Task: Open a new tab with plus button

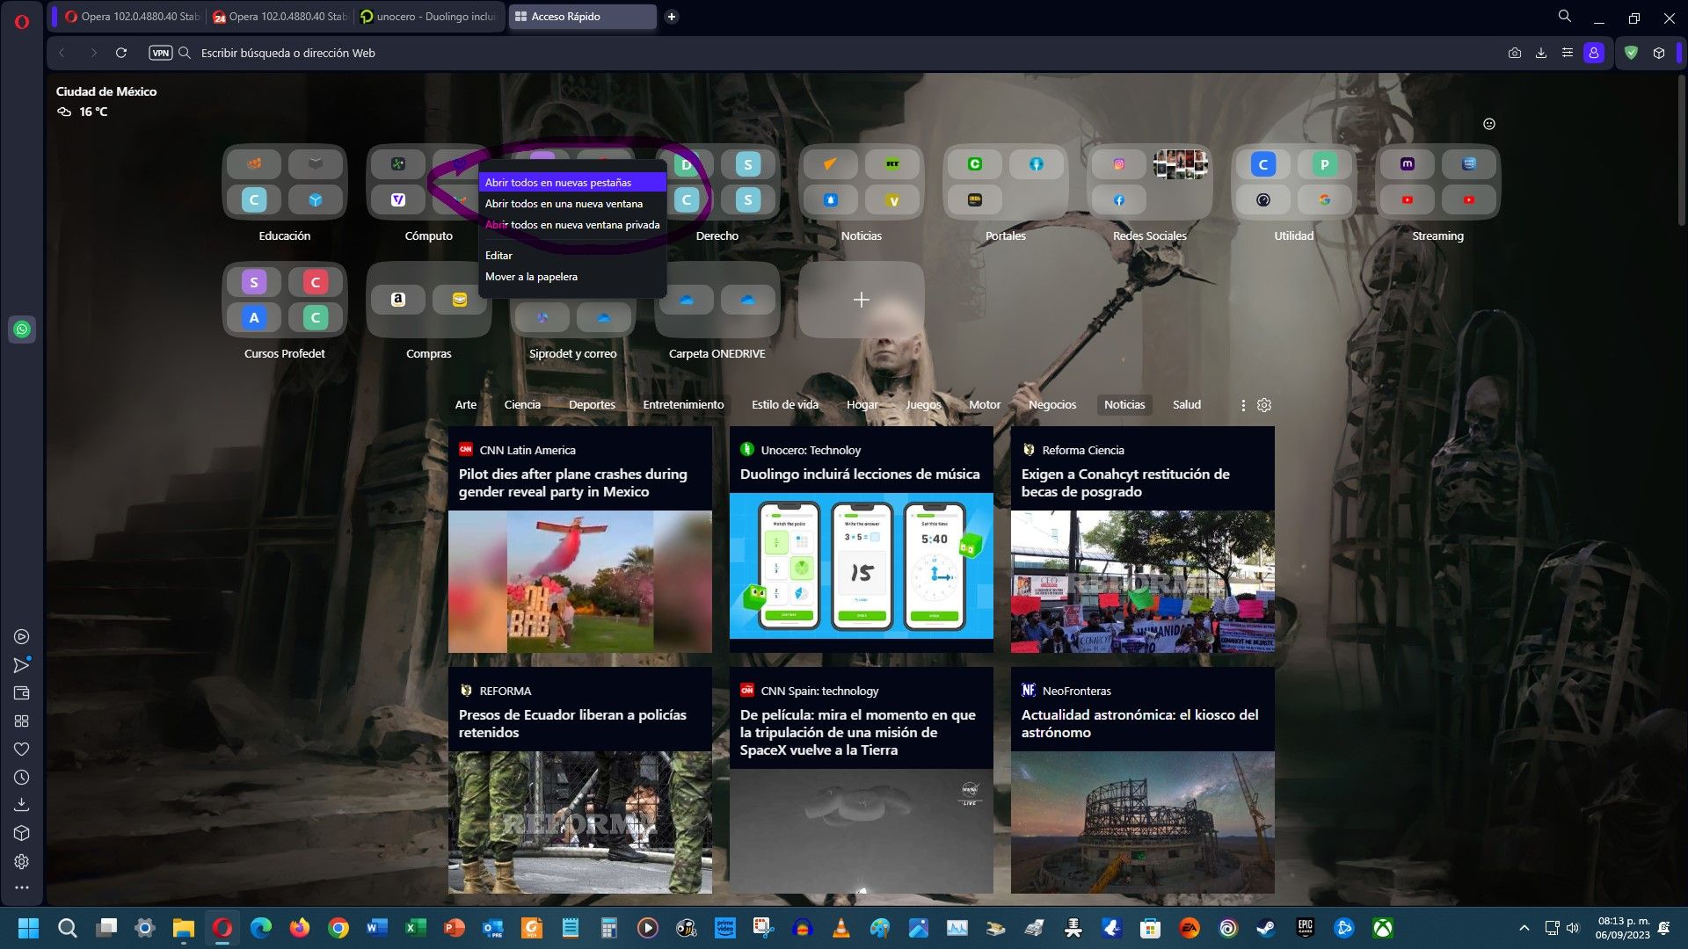Action: click(672, 17)
